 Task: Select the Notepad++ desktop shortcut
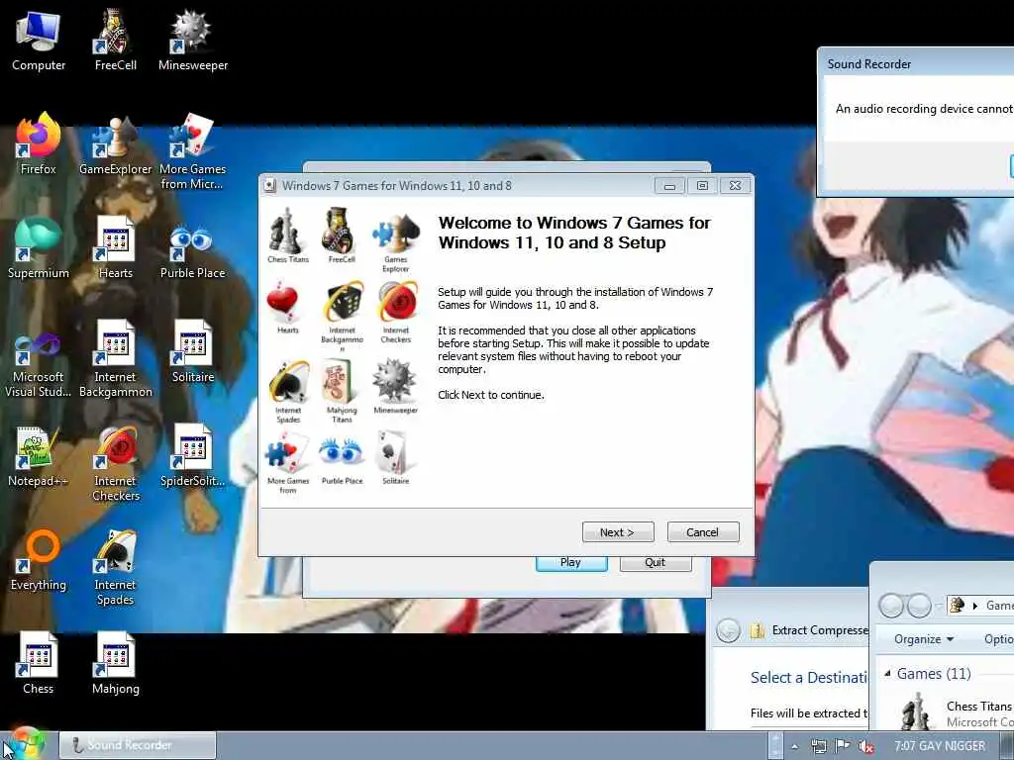coord(39,457)
